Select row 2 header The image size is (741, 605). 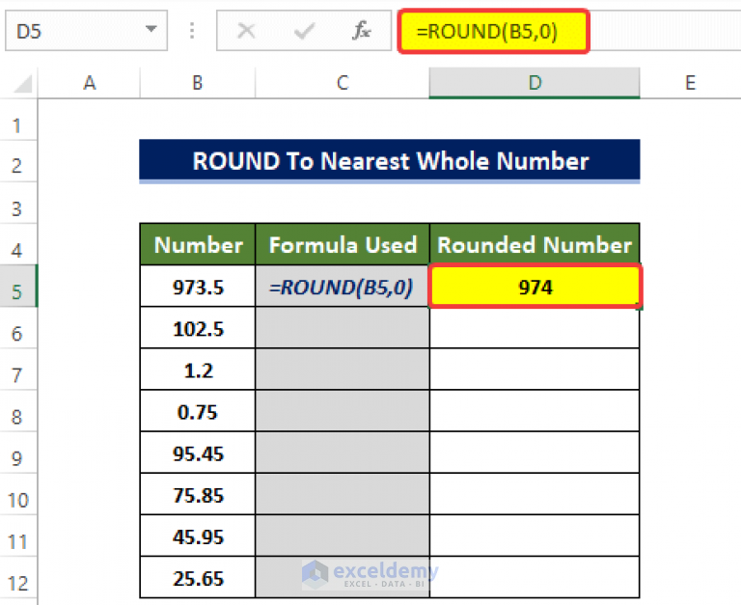pos(18,162)
